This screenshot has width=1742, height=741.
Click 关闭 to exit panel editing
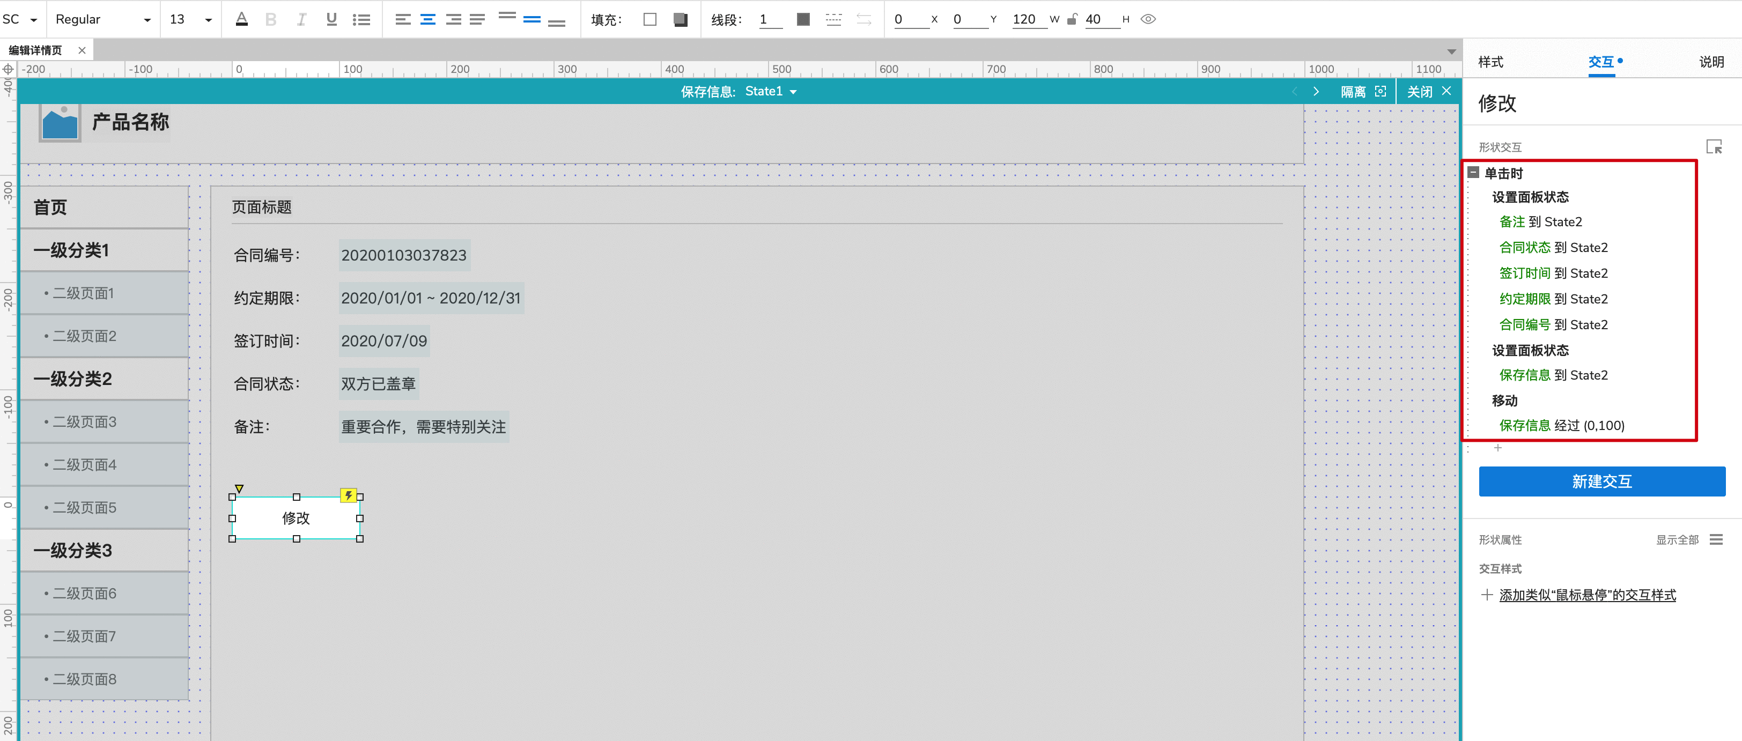pyautogui.click(x=1429, y=91)
